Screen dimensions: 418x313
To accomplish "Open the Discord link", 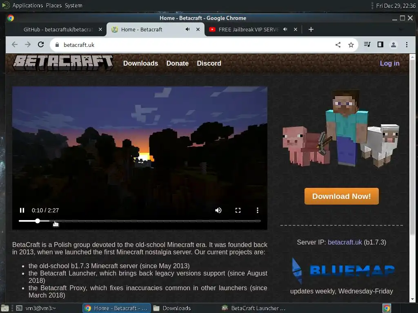I will click(x=209, y=63).
